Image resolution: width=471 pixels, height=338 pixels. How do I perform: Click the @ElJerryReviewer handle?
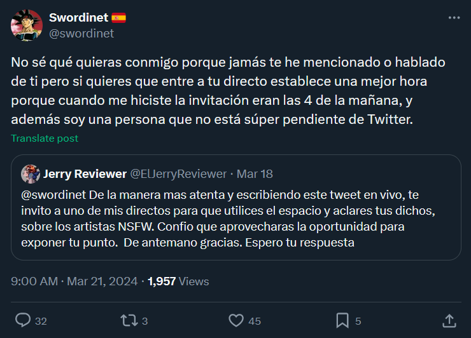click(178, 173)
